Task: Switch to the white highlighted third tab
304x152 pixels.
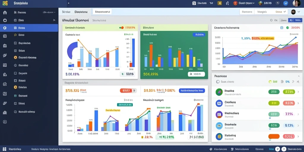Action: [102, 12]
